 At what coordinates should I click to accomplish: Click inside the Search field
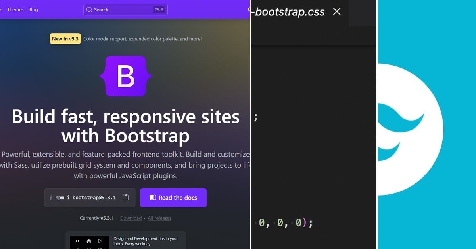tap(119, 9)
